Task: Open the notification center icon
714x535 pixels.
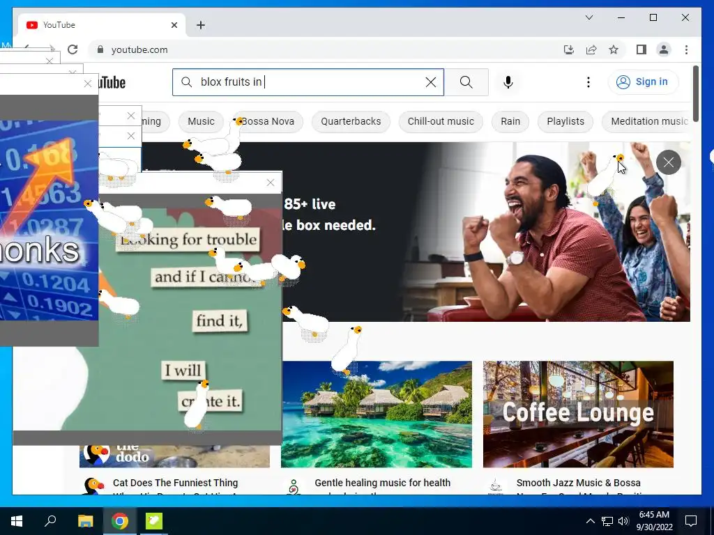Action: click(x=691, y=521)
